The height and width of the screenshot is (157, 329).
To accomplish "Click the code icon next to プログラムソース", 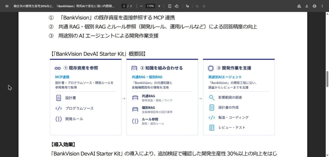I will pyautogui.click(x=58, y=108).
